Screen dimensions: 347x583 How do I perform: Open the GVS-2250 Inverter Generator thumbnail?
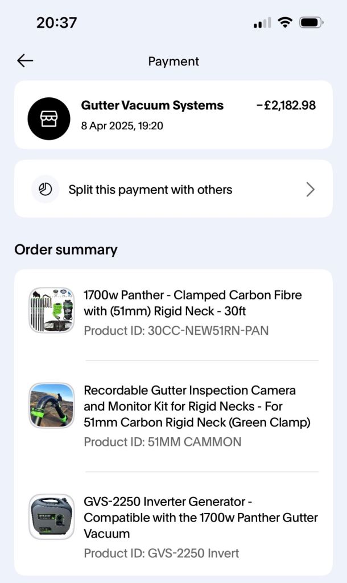click(x=52, y=516)
